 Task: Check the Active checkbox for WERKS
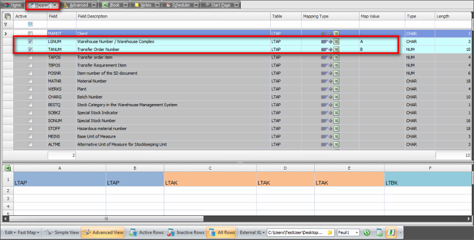pos(30,89)
